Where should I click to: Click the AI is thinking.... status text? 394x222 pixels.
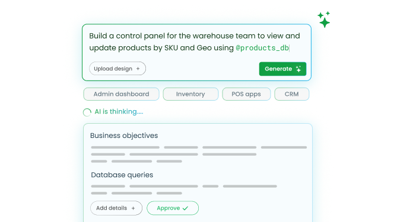click(x=119, y=112)
